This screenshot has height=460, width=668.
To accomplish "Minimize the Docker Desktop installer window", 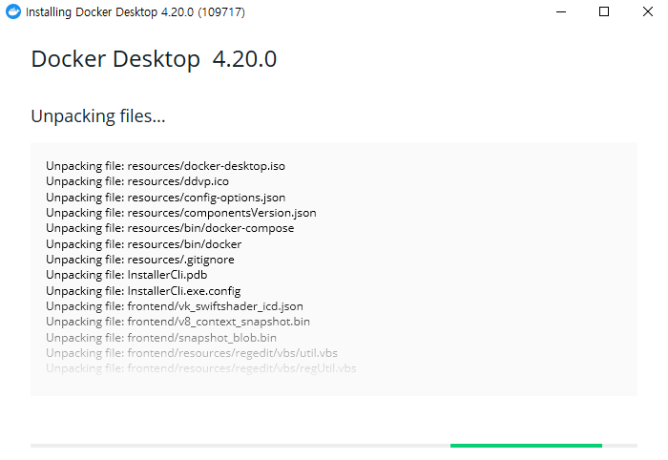I will click(x=561, y=11).
